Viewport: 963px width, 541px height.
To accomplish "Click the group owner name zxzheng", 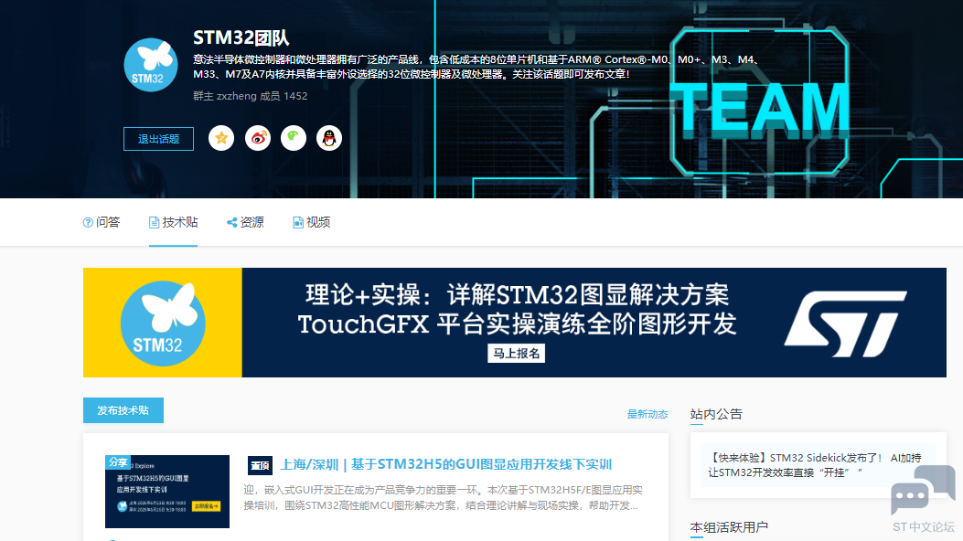I will click(x=236, y=96).
